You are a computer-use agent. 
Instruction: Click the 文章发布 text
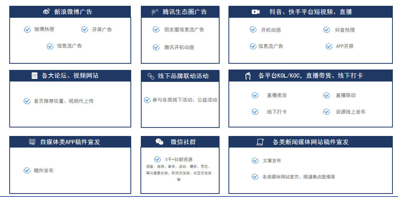coord(272,161)
